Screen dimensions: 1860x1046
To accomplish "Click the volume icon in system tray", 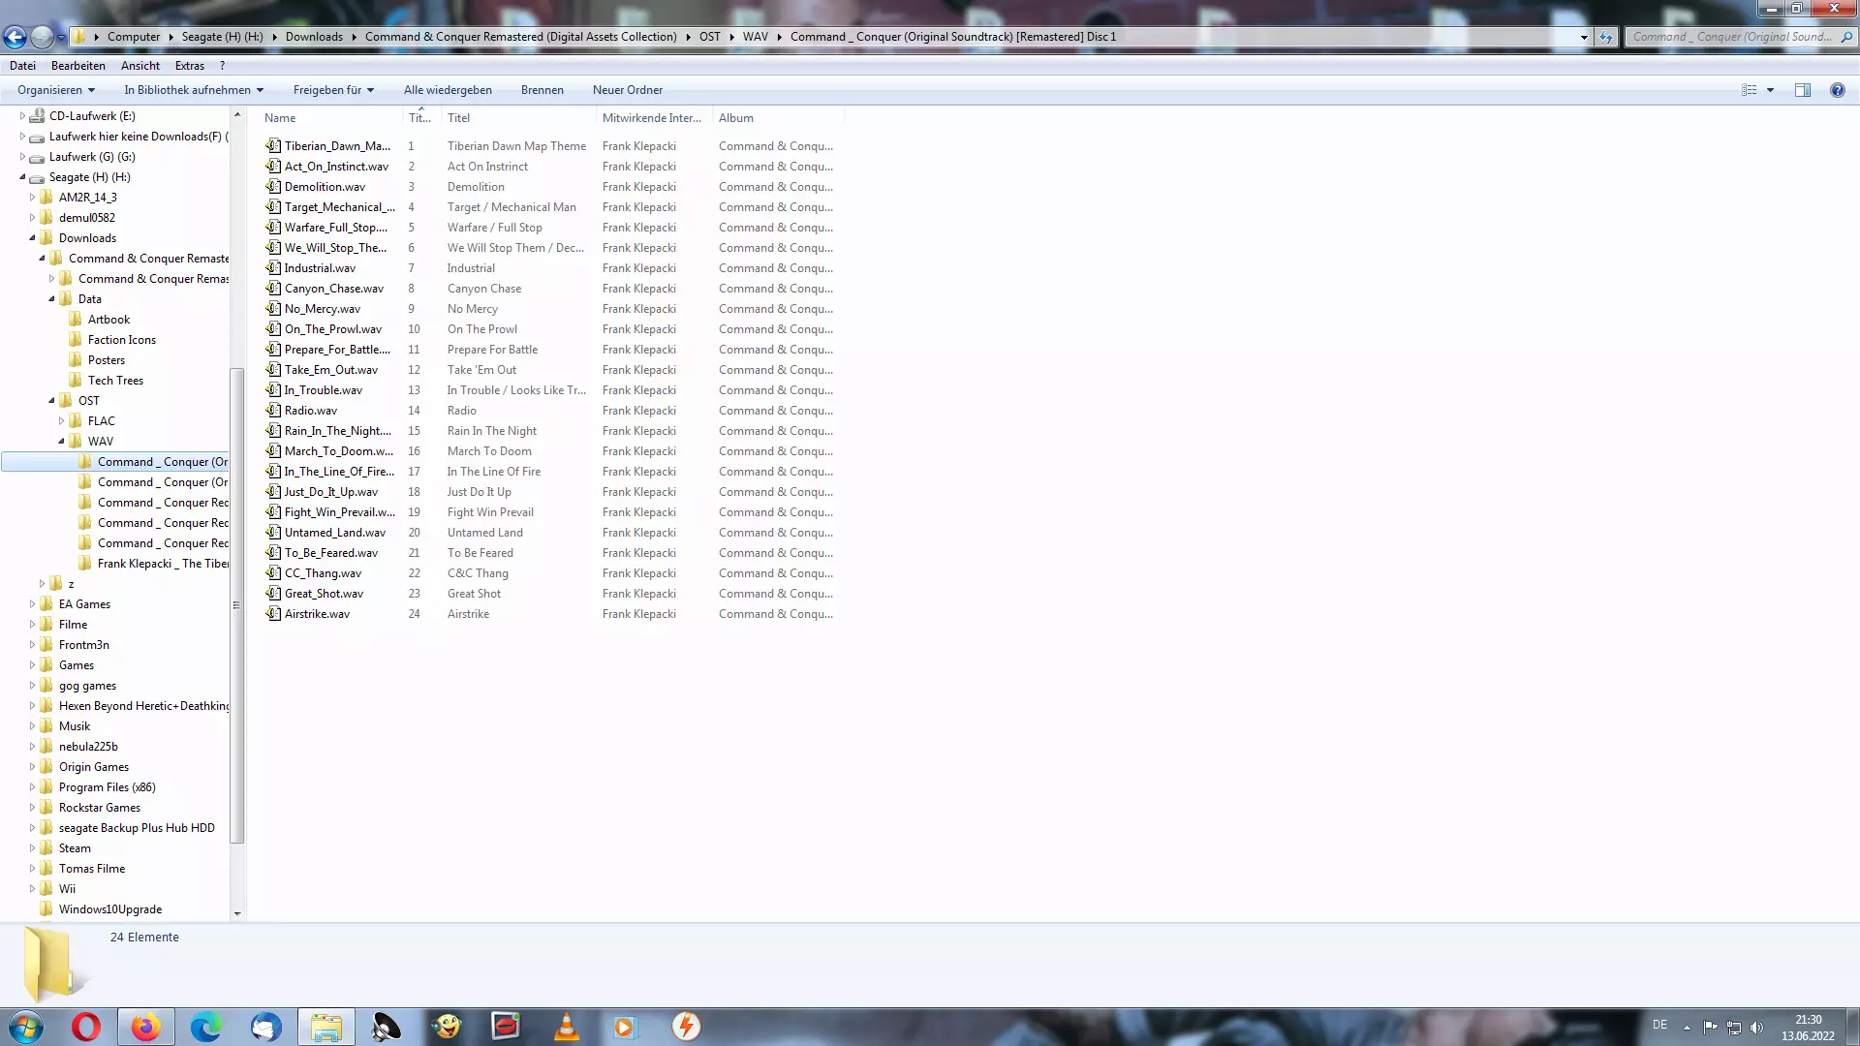I will (x=1757, y=1027).
